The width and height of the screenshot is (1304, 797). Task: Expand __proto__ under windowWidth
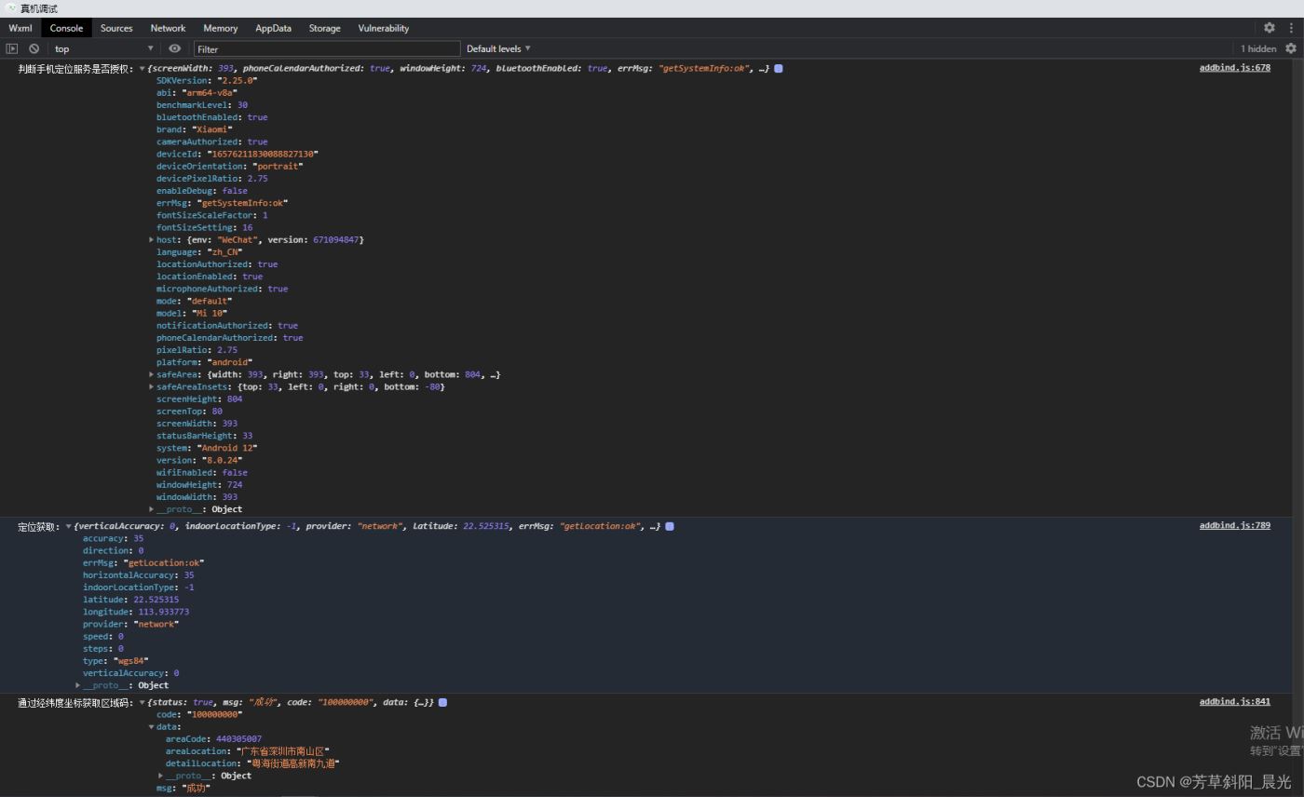click(x=151, y=509)
